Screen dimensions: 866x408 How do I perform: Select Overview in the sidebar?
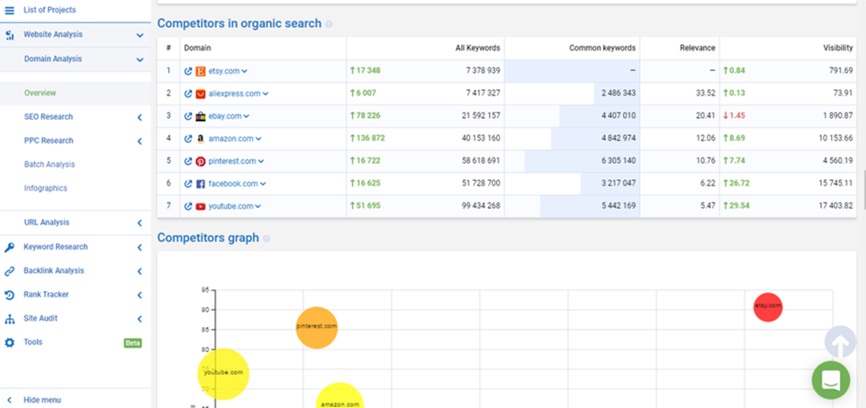pyautogui.click(x=41, y=93)
